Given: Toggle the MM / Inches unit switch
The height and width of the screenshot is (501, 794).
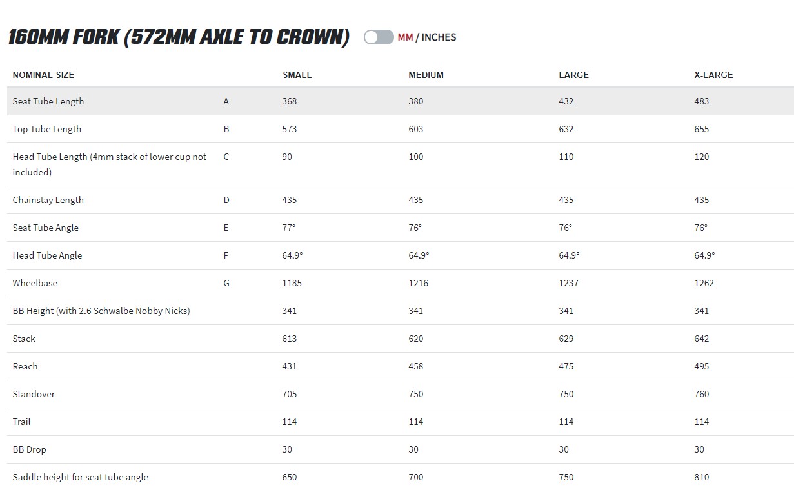Looking at the screenshot, I should pyautogui.click(x=378, y=37).
